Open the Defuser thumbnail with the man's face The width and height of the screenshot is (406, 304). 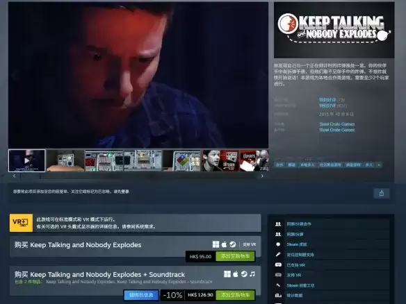[220, 160]
